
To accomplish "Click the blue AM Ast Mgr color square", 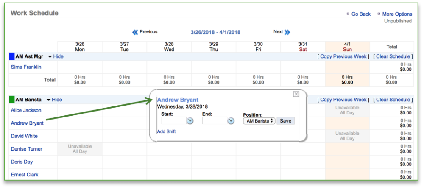I will (x=12, y=56).
